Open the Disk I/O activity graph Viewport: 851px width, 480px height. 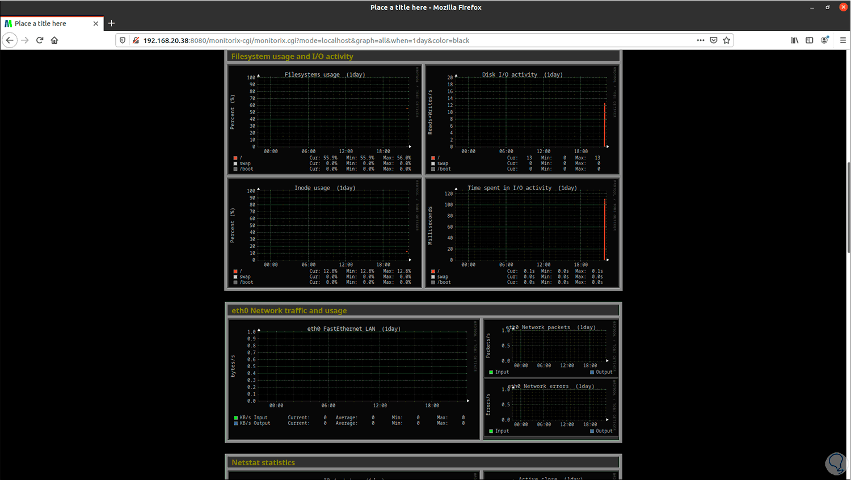coord(522,120)
